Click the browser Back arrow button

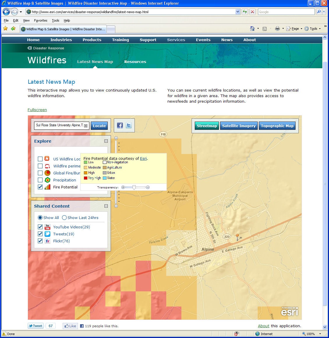coord(6,12)
